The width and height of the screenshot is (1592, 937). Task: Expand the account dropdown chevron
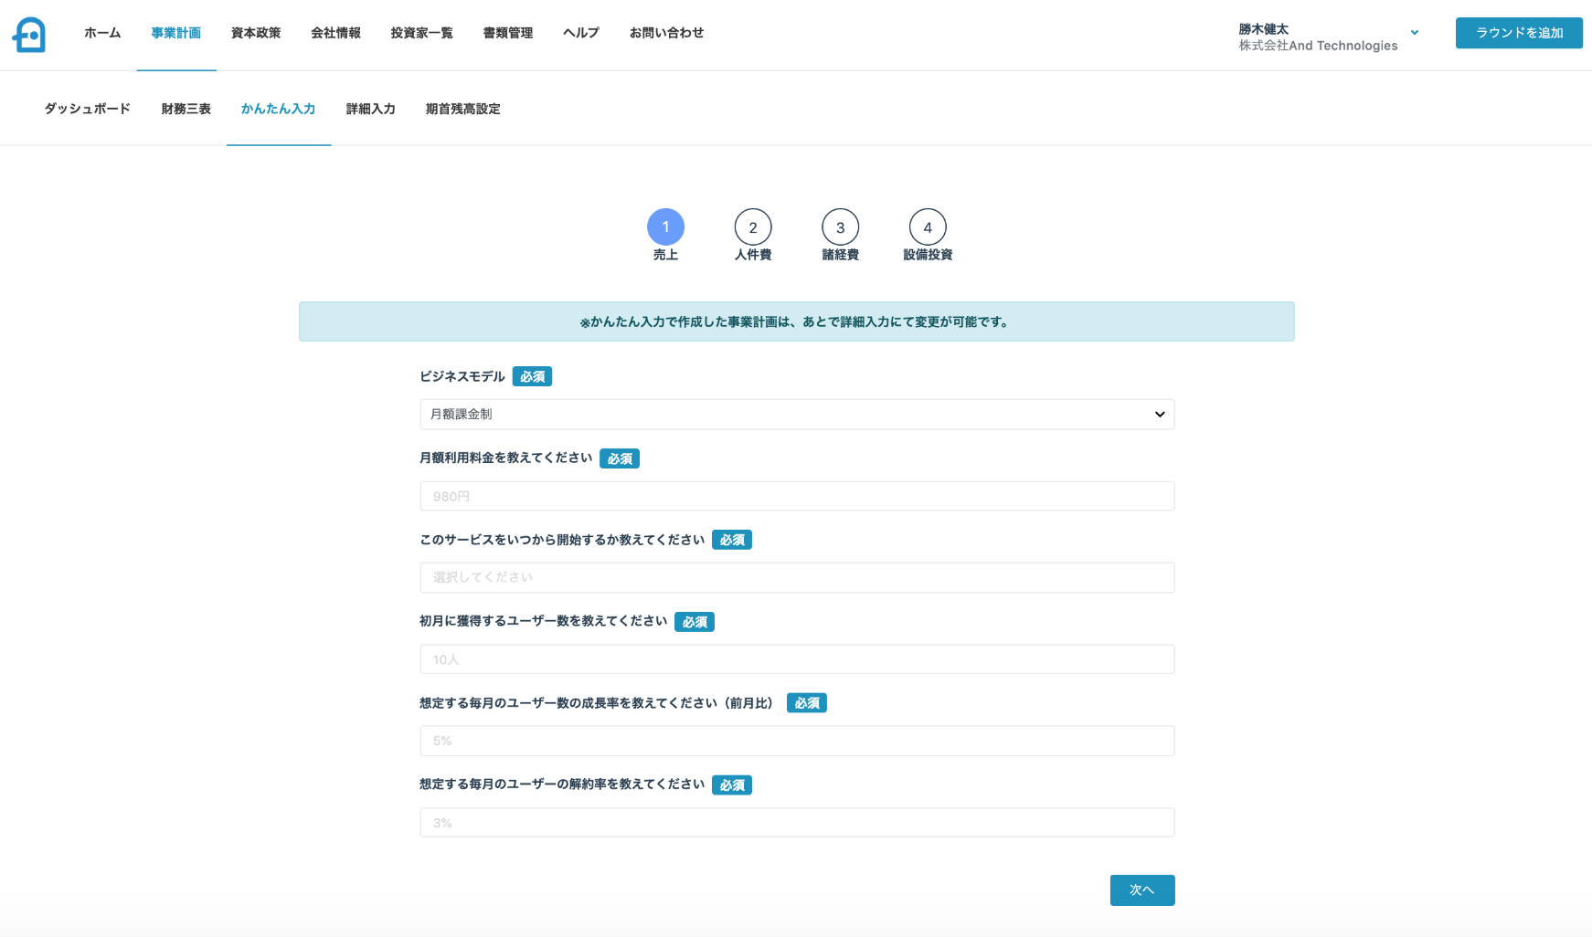(1415, 33)
